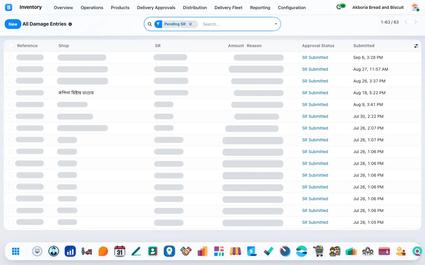Tick the select-all checkbox in table header
This screenshot has height=265, width=425.
pyautogui.click(x=11, y=45)
